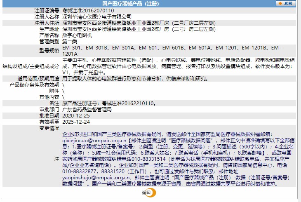Click the model list starting EM-301
Image resolution: width=301 pixels, height=202 pixels.
[172, 51]
